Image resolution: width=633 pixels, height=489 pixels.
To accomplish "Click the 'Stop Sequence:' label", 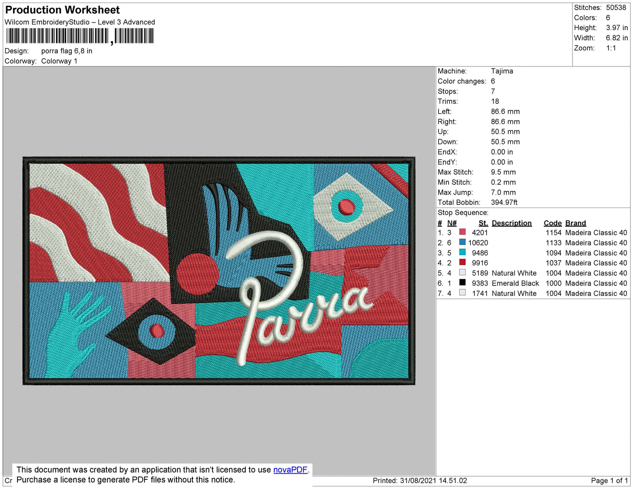I will tap(463, 212).
